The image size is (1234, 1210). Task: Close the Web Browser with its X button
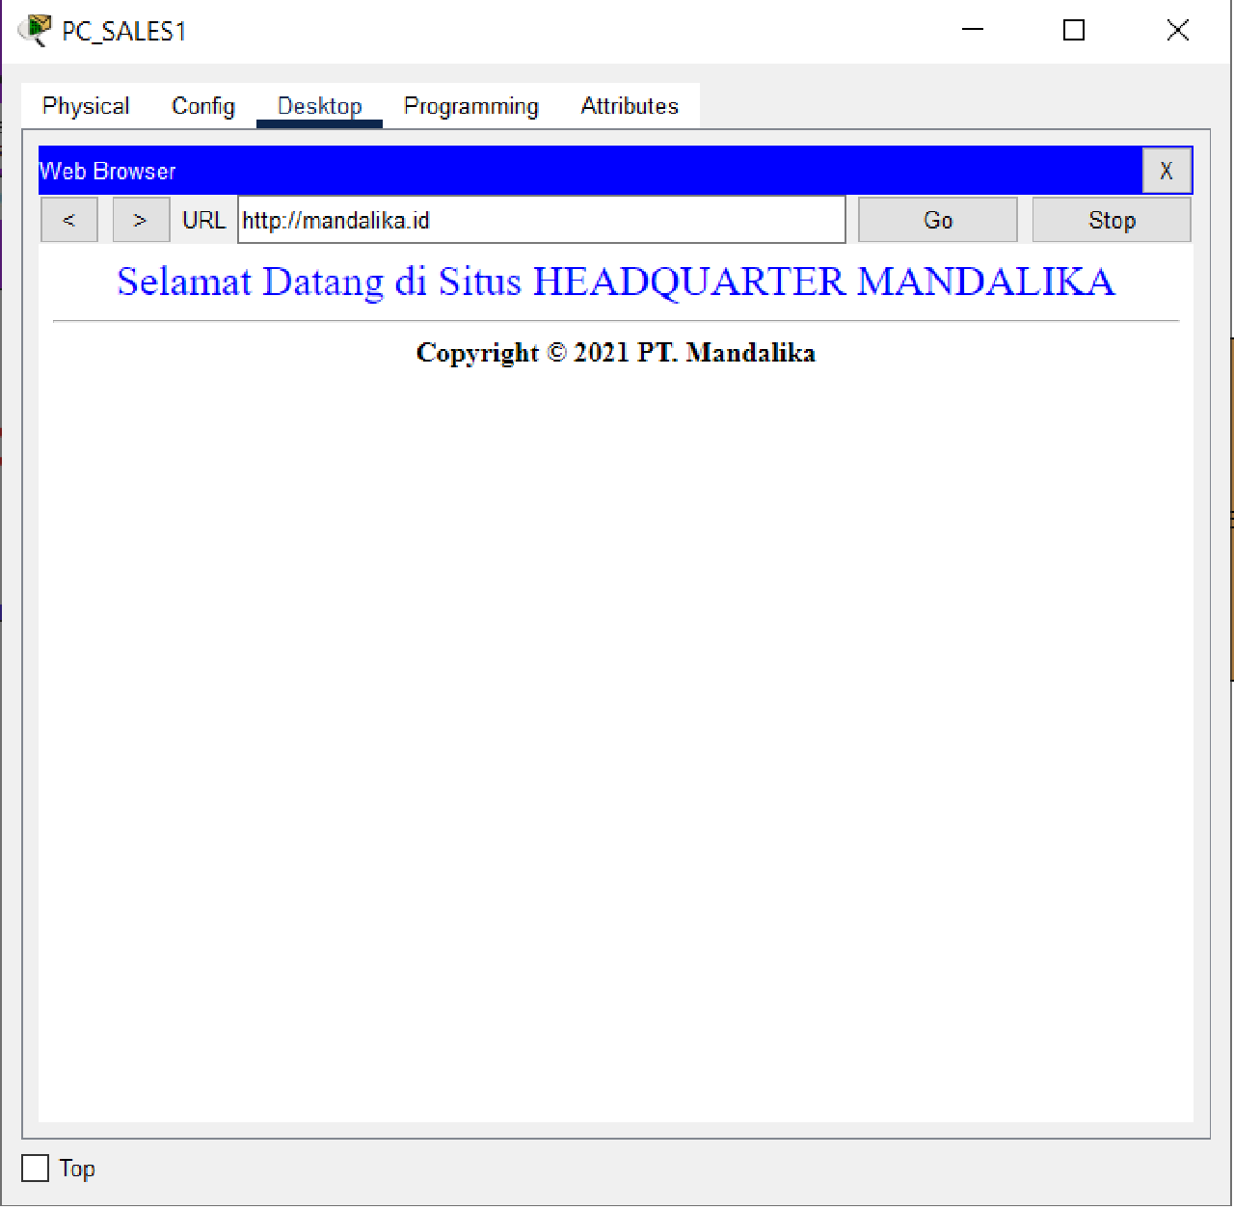[1167, 170]
